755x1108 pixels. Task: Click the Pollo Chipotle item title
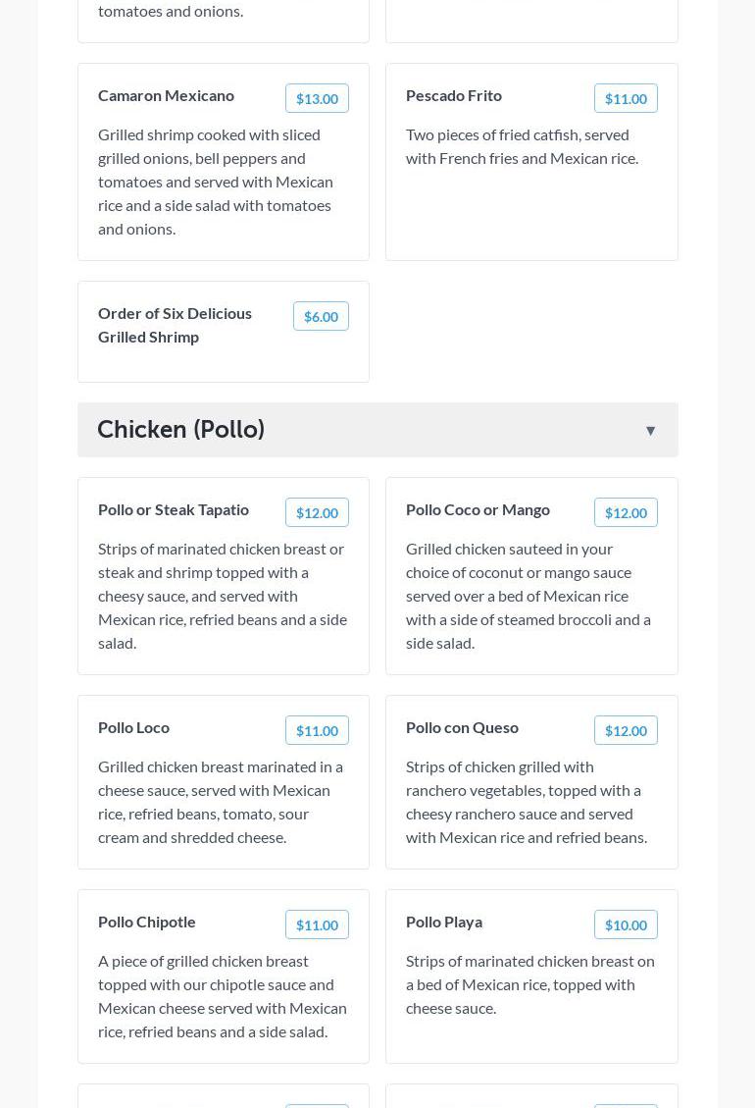pyautogui.click(x=147, y=922)
